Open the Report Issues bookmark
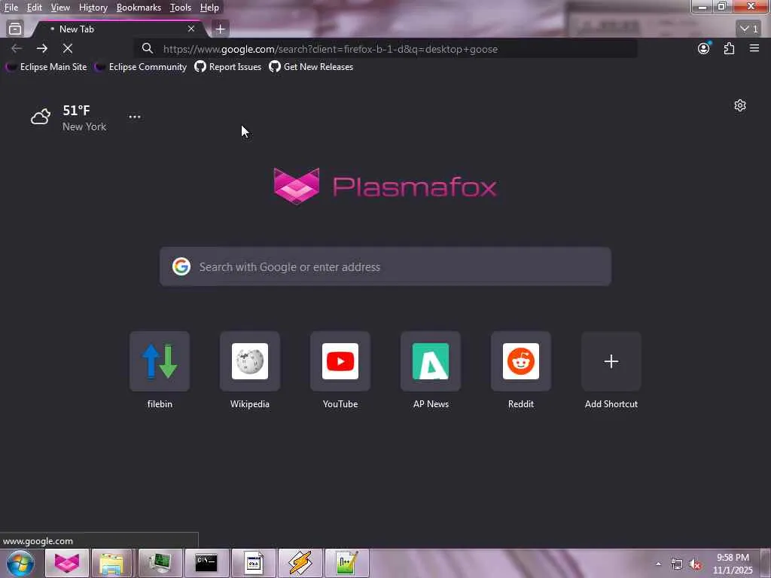 227,67
